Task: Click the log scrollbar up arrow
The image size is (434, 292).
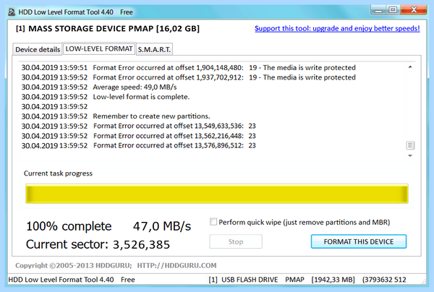Action: click(410, 67)
